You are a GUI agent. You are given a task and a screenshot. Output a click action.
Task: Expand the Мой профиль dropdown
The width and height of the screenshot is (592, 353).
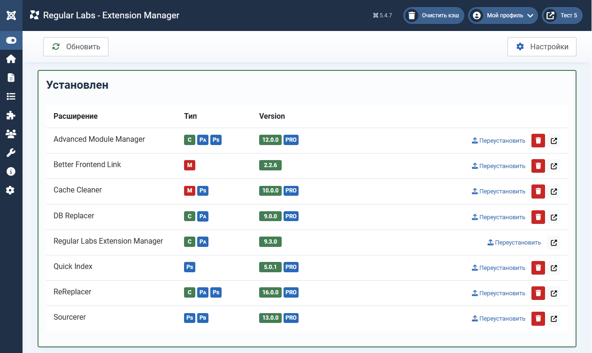pos(503,15)
